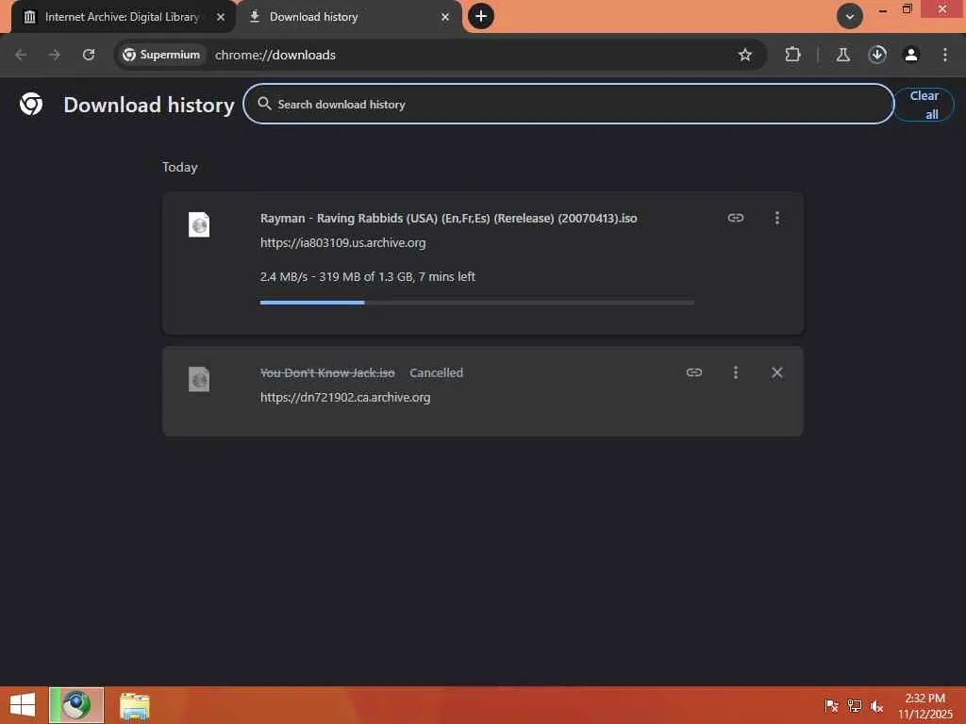966x724 pixels.
Task: Restore down the browser window
Action: pyautogui.click(x=907, y=9)
